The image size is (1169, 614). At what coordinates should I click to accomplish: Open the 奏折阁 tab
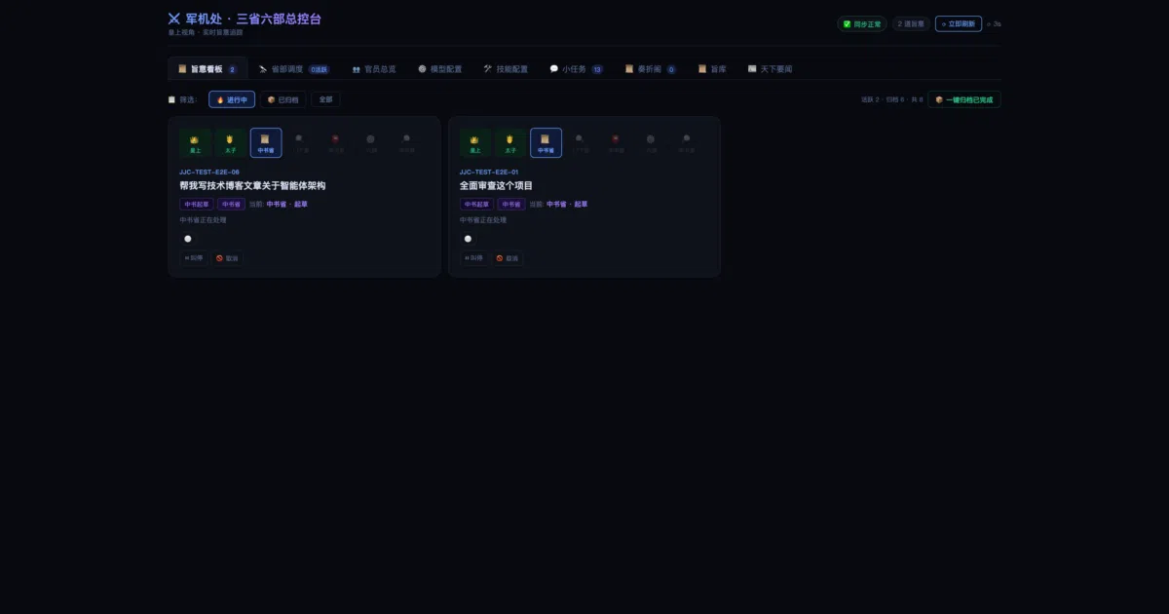[x=651, y=69]
